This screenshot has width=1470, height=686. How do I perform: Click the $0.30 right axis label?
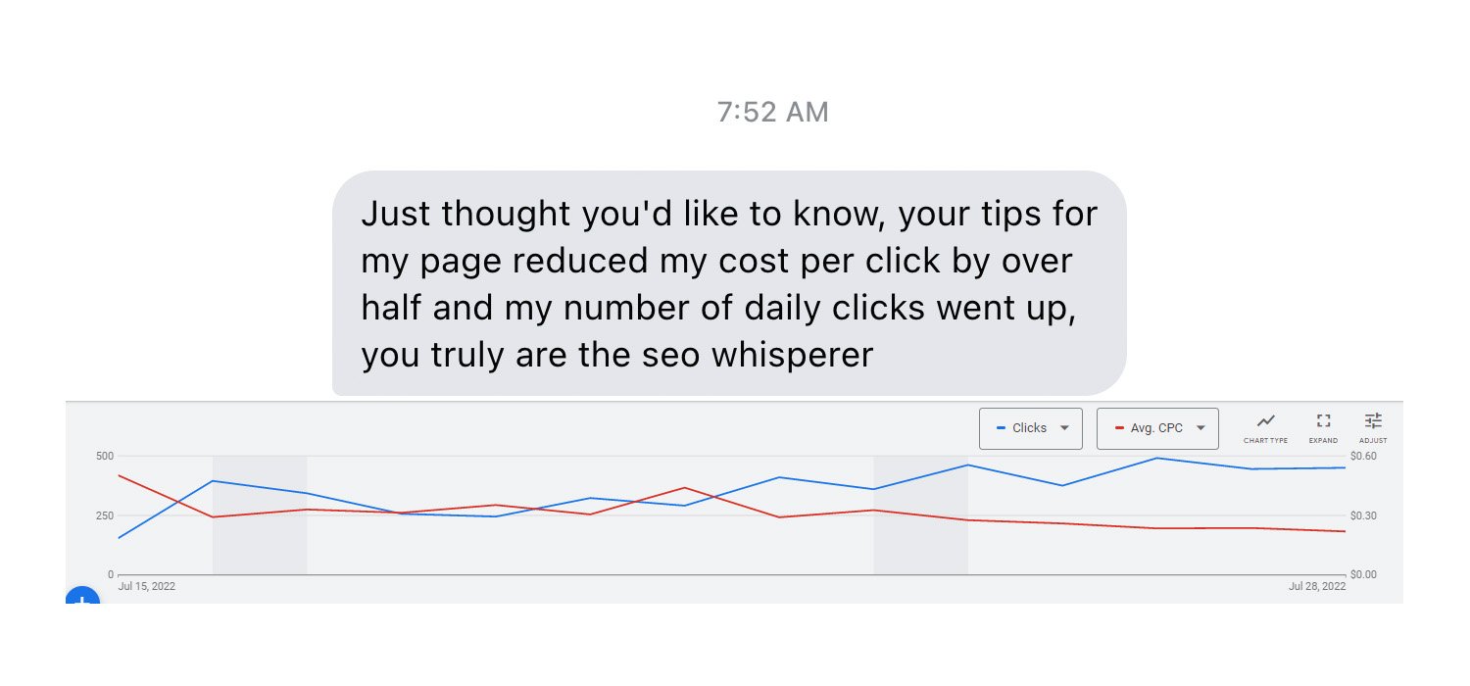(1363, 515)
